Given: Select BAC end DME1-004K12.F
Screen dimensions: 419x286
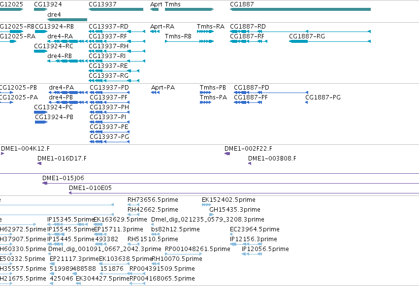Looking at the screenshot, I should (26, 149).
